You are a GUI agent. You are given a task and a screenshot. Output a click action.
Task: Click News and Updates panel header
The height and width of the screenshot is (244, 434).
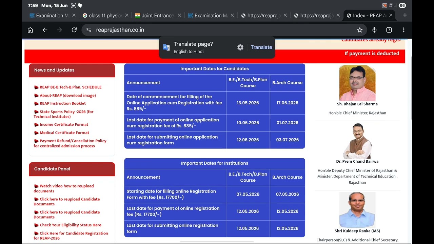click(72, 70)
